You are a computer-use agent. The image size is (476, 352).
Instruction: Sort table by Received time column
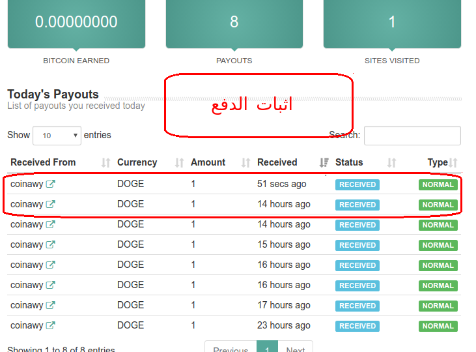click(293, 162)
